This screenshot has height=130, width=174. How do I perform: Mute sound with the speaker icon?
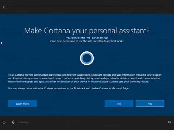coord(169,122)
